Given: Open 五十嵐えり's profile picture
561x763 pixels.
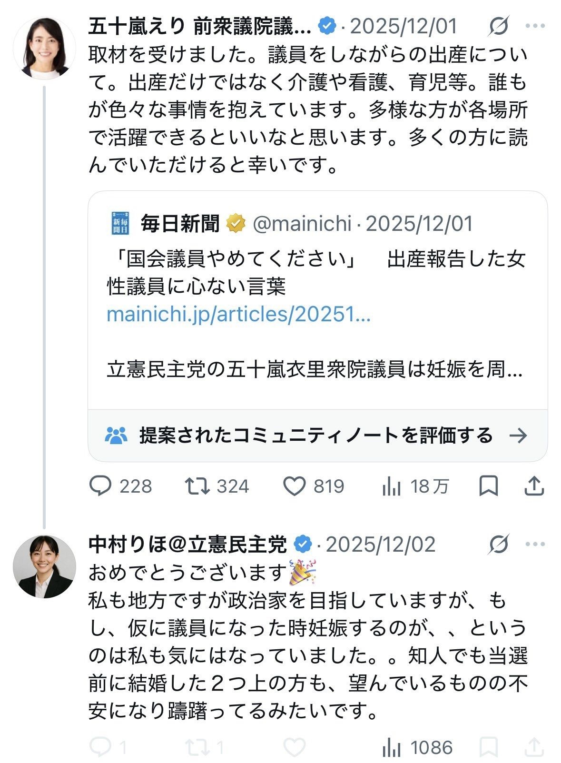Looking at the screenshot, I should pos(44,48).
